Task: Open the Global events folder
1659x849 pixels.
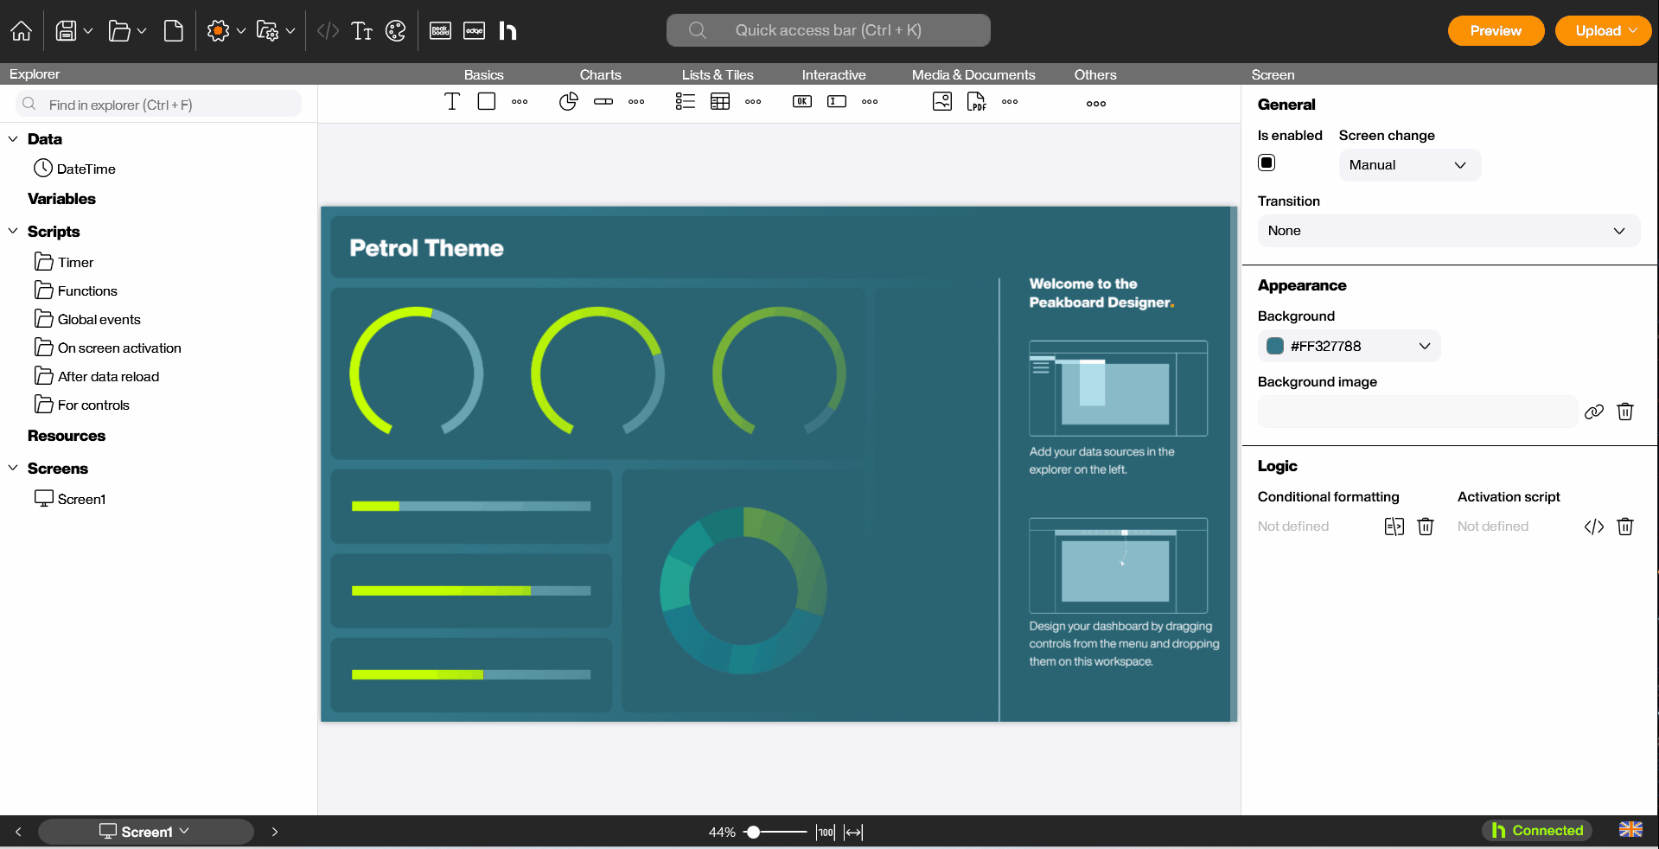Action: (99, 319)
